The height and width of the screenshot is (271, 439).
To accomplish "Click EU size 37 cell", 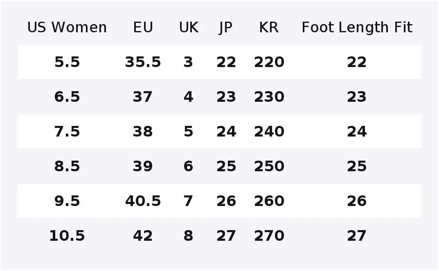I will [x=143, y=97].
